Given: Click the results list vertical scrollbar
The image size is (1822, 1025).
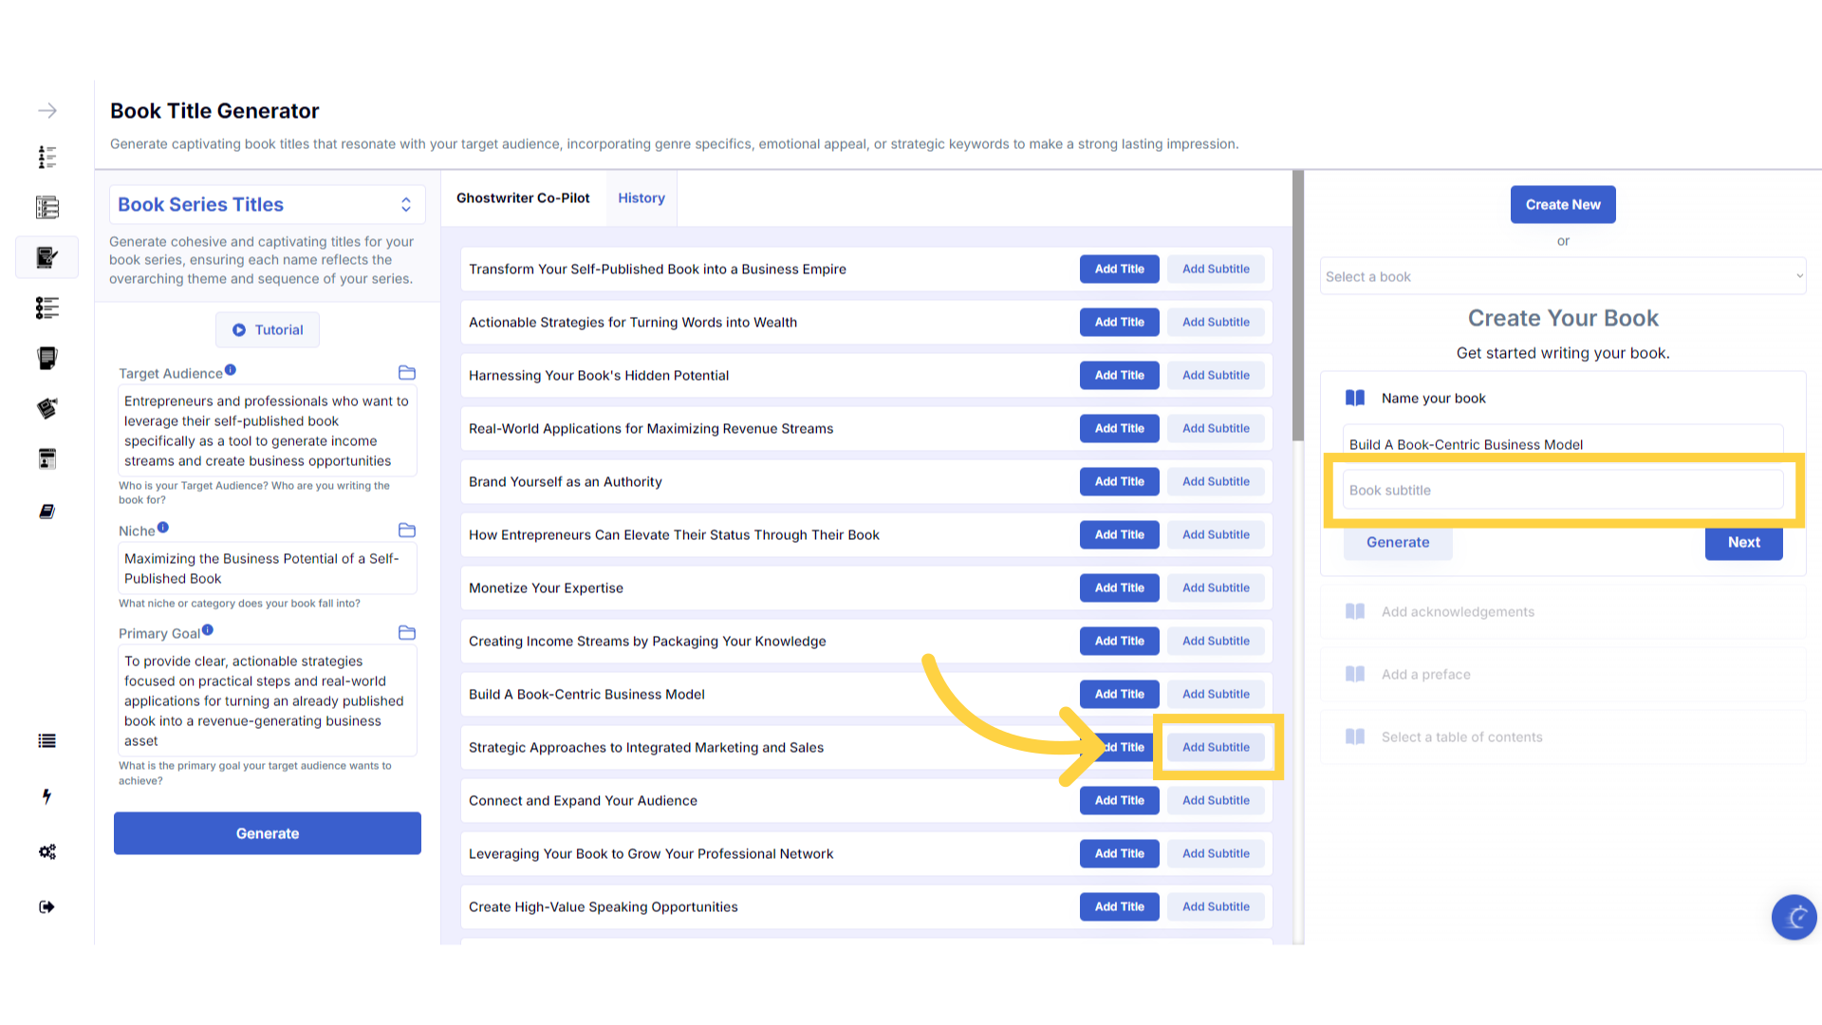Looking at the screenshot, I should 1297,304.
